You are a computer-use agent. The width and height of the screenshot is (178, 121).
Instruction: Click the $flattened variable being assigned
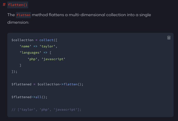tap(22, 84)
